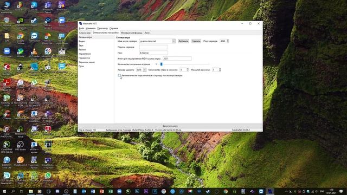347x195 pixels.
Task: Select Сетевая игра in settings list
Action: click(x=96, y=37)
